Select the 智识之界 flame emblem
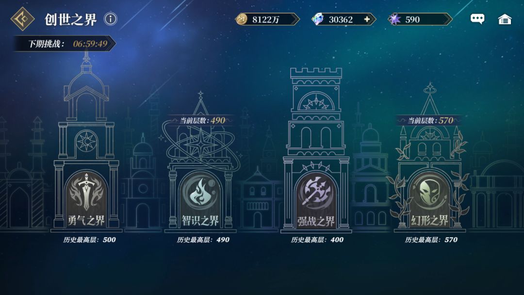The width and height of the screenshot is (524, 295). point(200,192)
